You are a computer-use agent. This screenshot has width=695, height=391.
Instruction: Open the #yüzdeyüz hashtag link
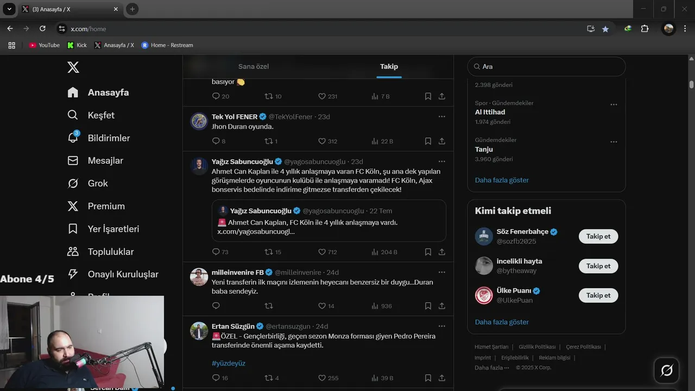click(x=229, y=363)
